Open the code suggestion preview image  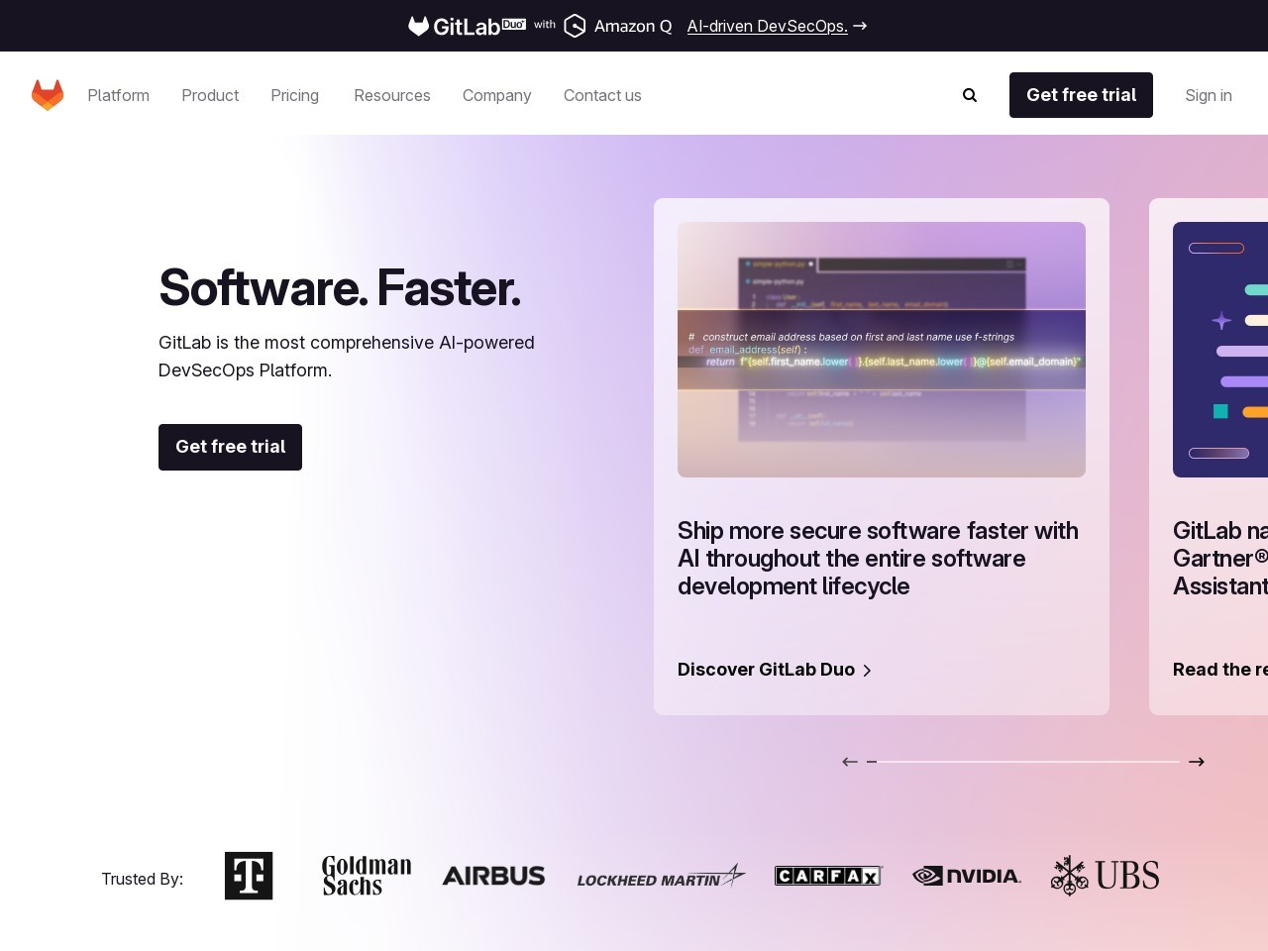pyautogui.click(x=882, y=350)
